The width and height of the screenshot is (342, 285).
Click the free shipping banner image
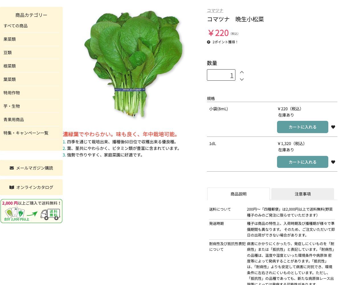click(x=31, y=211)
